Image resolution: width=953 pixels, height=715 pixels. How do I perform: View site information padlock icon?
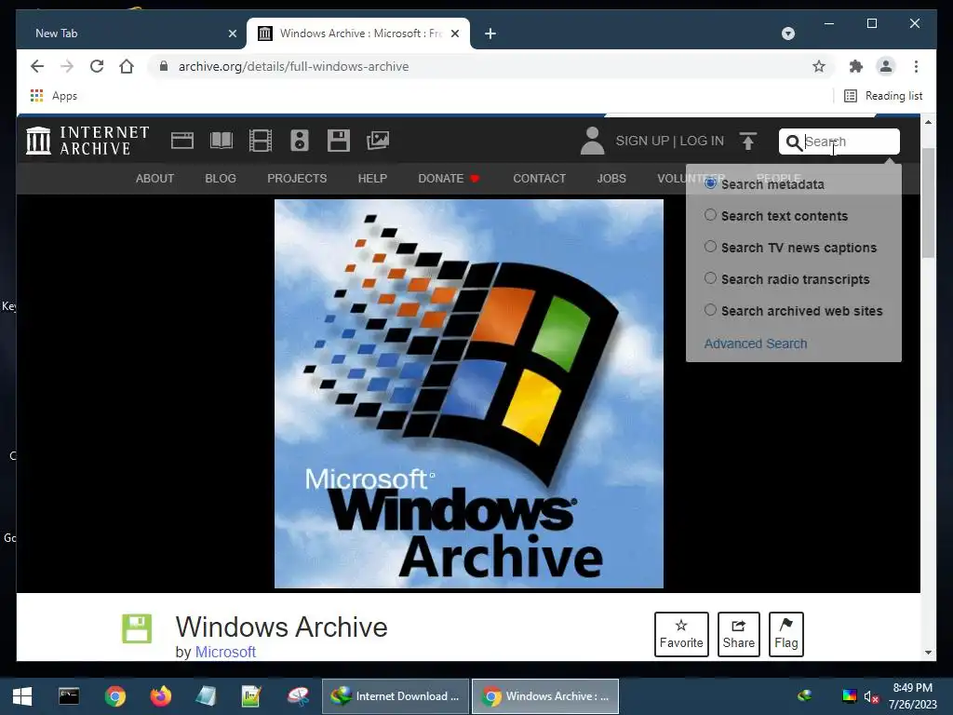(x=164, y=66)
